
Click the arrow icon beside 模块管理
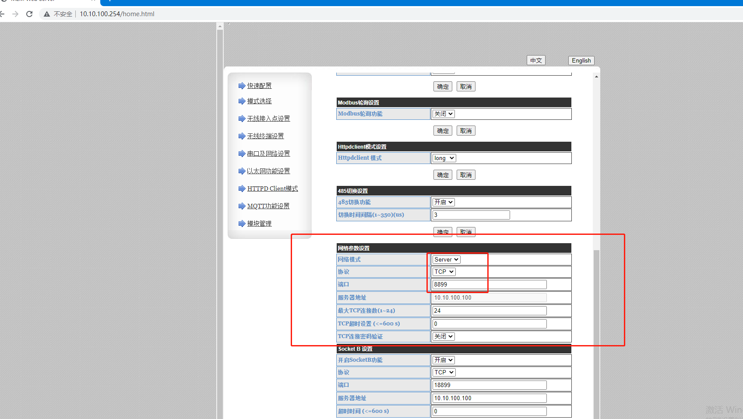[x=242, y=223]
